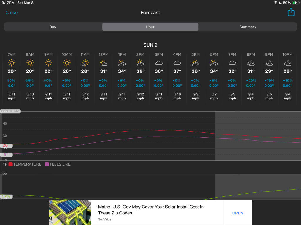Image resolution: width=301 pixels, height=225 pixels.
Task: Tap the battery icon in status bar
Action: click(295, 3)
